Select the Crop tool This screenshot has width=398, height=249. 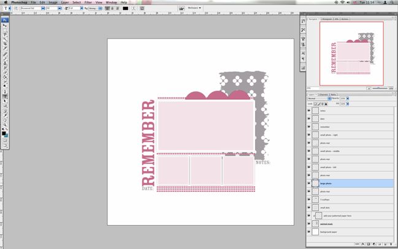[5, 44]
